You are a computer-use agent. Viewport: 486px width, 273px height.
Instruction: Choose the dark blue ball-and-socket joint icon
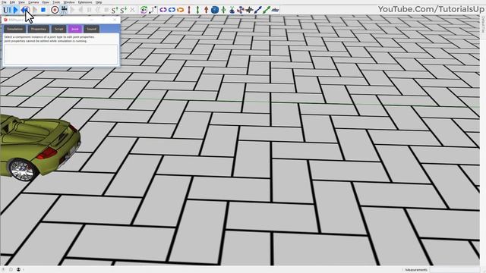232,10
